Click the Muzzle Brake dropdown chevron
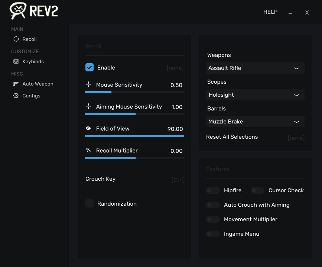This screenshot has width=322, height=267. pyautogui.click(x=296, y=122)
